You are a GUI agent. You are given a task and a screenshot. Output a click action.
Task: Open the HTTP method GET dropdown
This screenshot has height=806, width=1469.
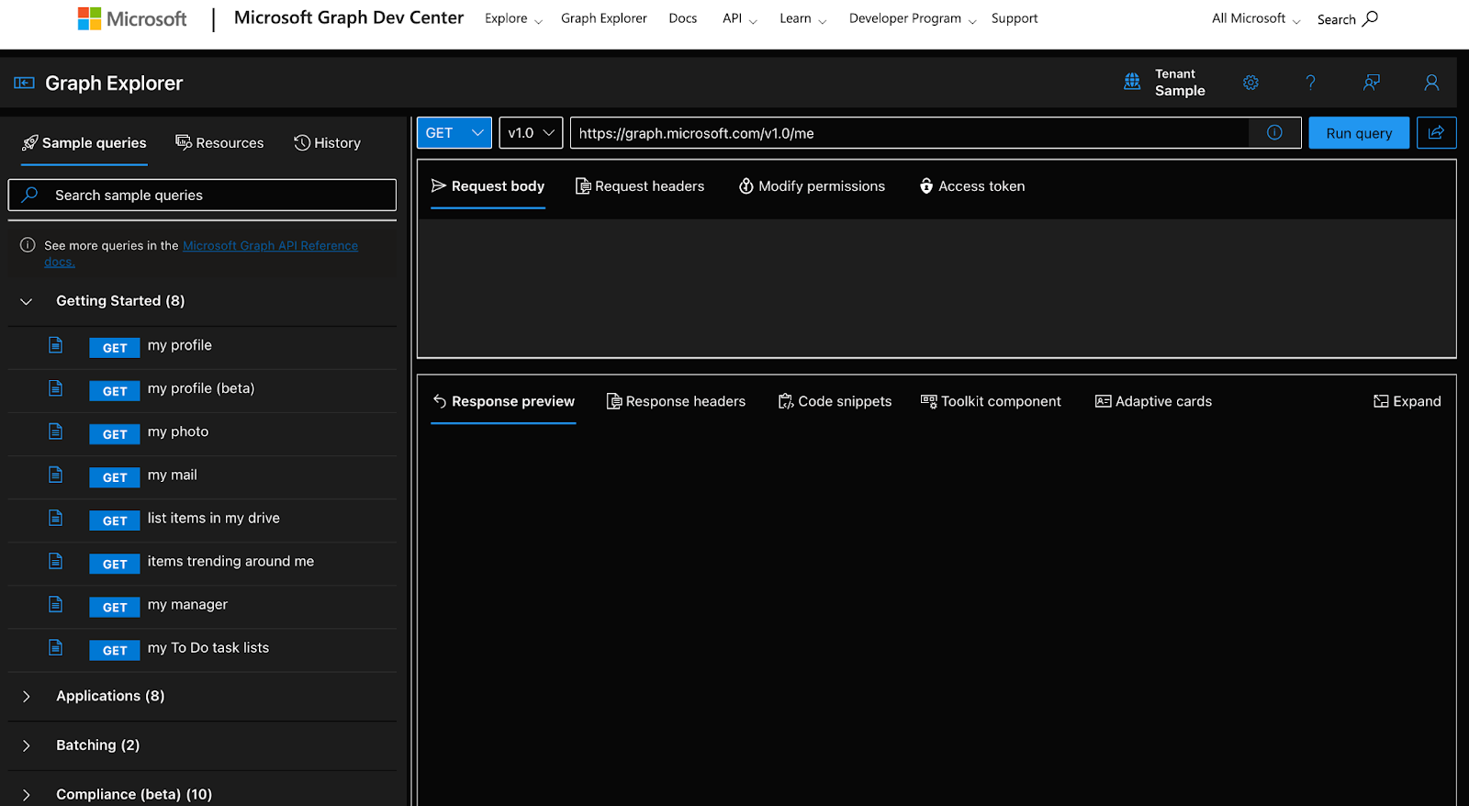click(x=454, y=132)
